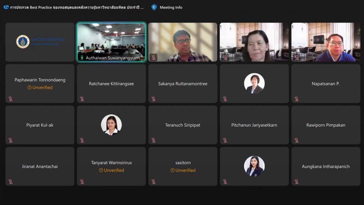Click the muted mic icon on Ratchanee Kittirangsee's tile
The width and height of the screenshot is (364, 205).
pos(82,99)
